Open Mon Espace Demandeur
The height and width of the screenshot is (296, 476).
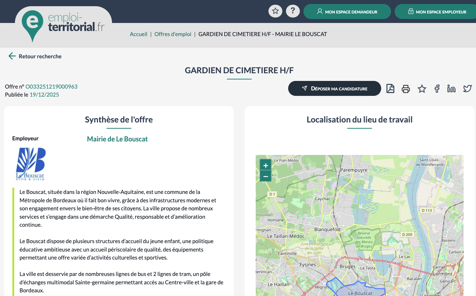[347, 12]
